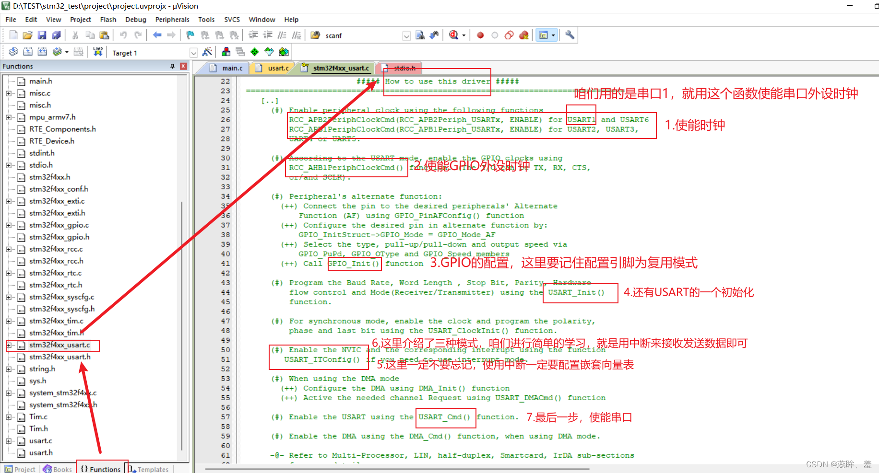Select RTE_Components.h in tree

(x=62, y=129)
